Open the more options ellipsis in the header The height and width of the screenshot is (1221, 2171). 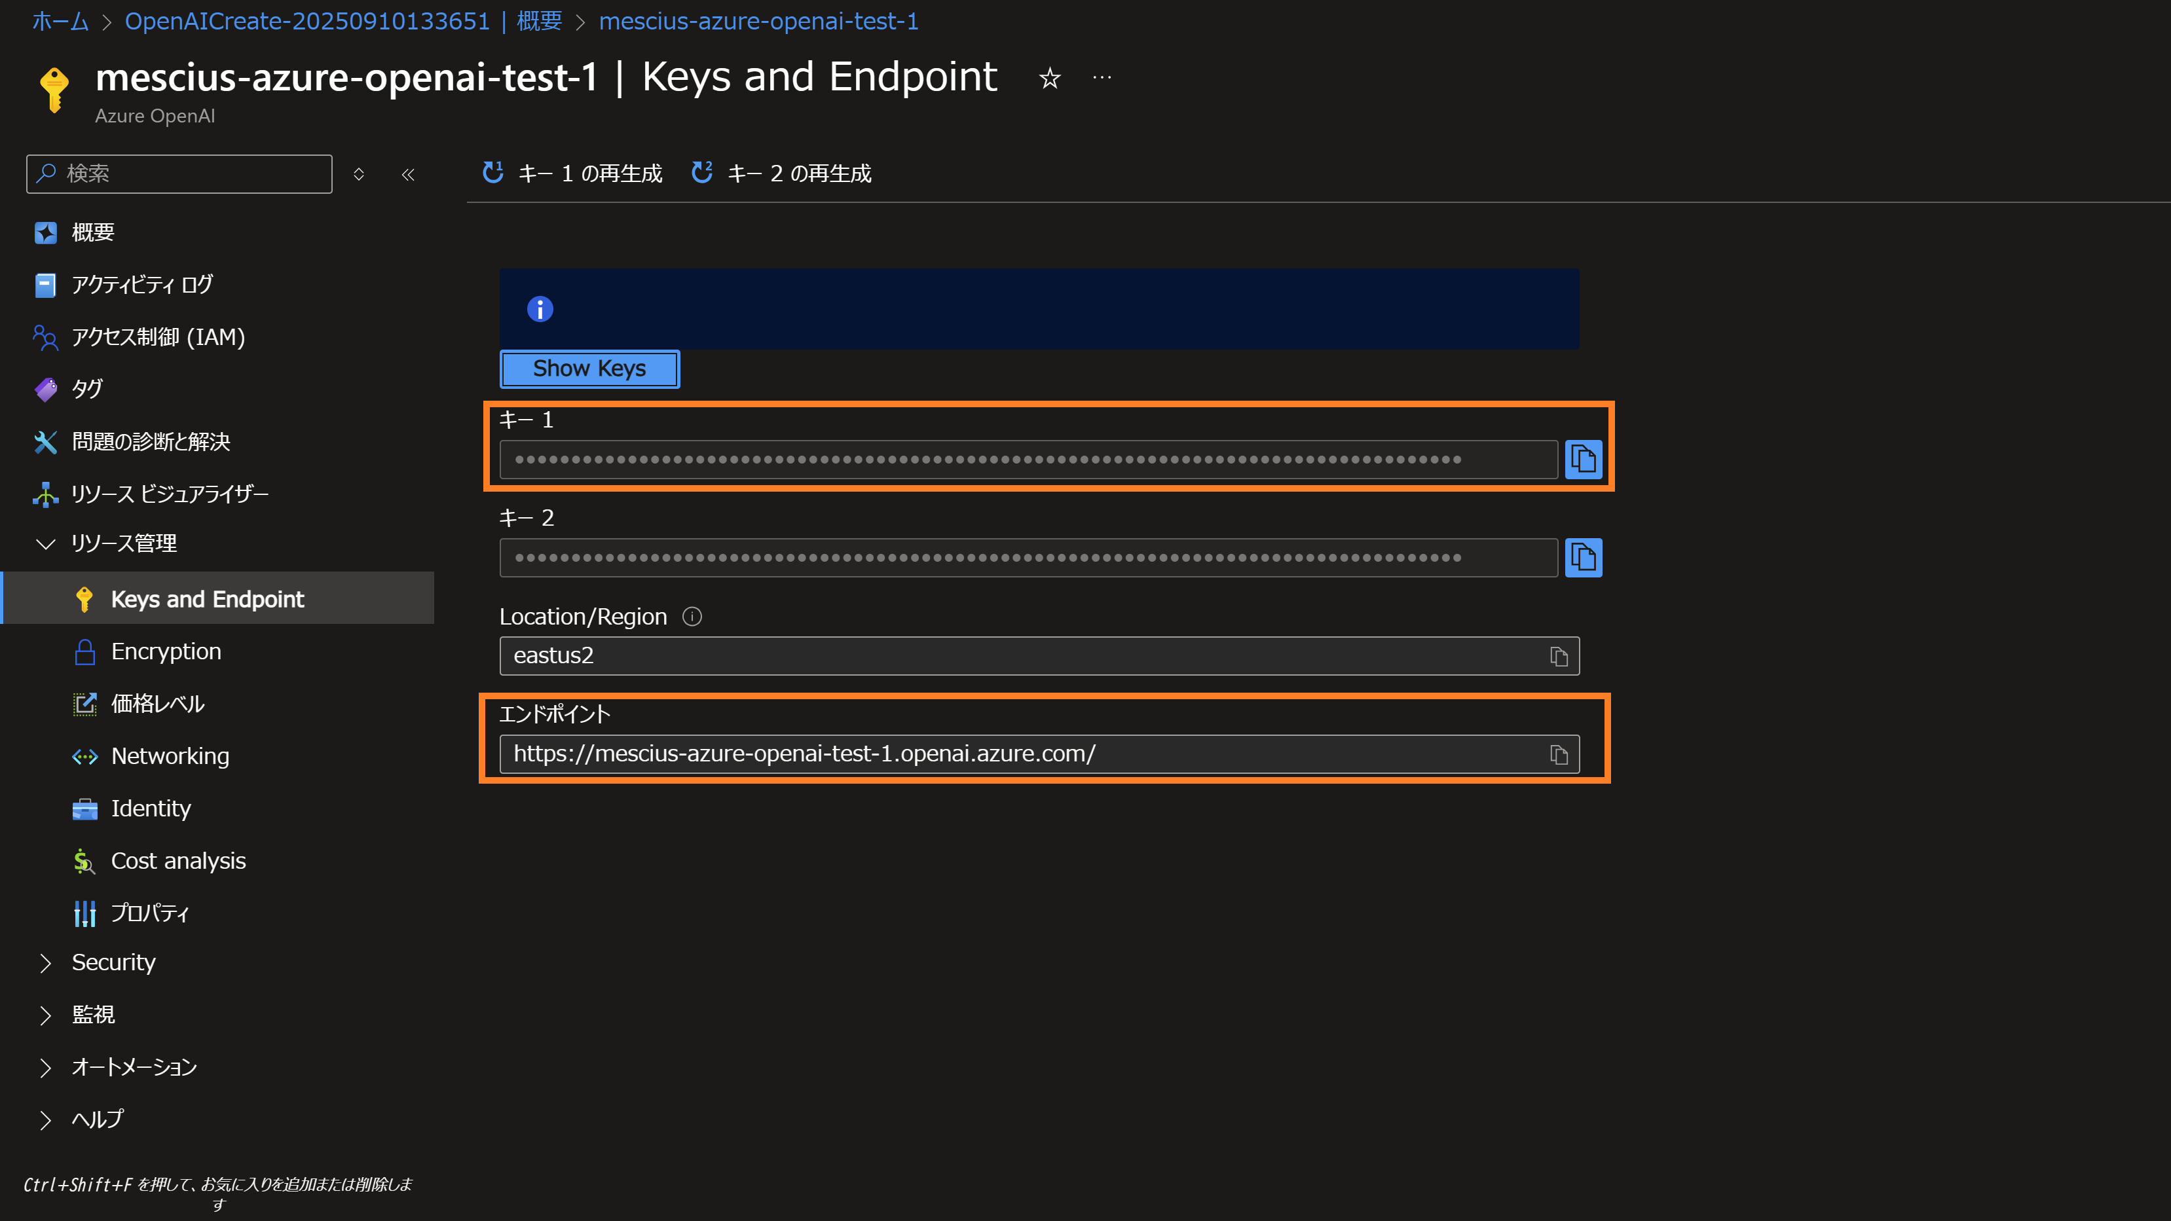point(1102,77)
